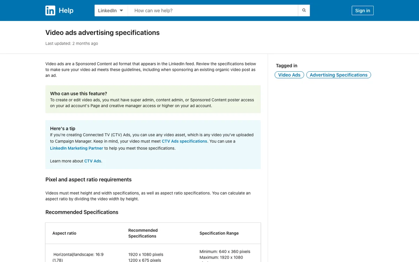Screen dimensions: 419x262
Task: Open the LinkedIn product dropdown
Action: pyautogui.click(x=111, y=10)
